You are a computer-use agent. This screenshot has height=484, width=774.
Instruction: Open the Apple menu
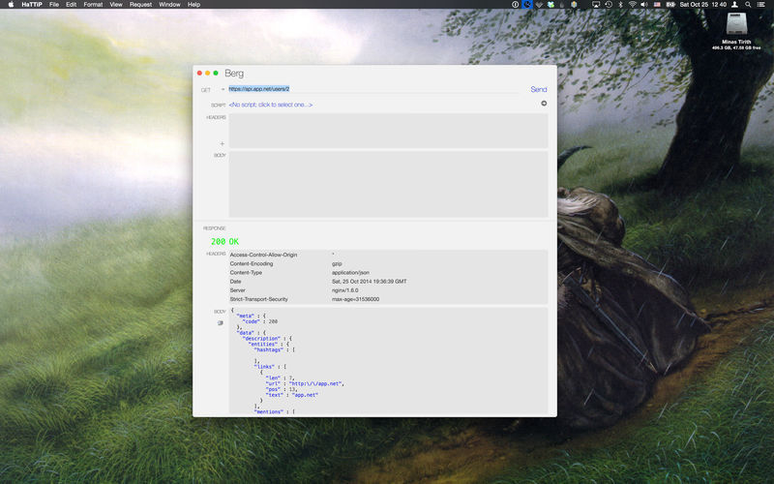(10, 5)
